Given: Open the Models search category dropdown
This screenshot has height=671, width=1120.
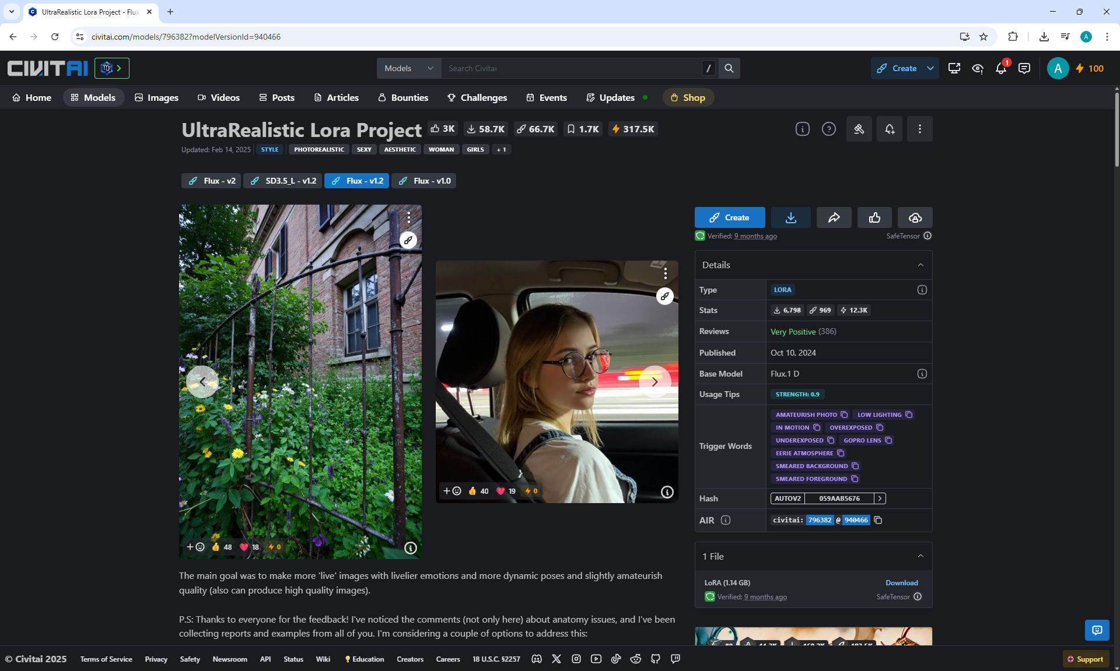Looking at the screenshot, I should [408, 68].
